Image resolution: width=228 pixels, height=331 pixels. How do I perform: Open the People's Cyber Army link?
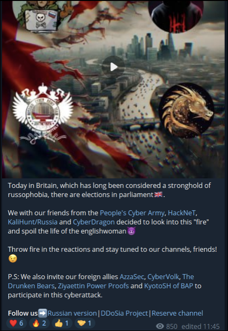point(132,213)
